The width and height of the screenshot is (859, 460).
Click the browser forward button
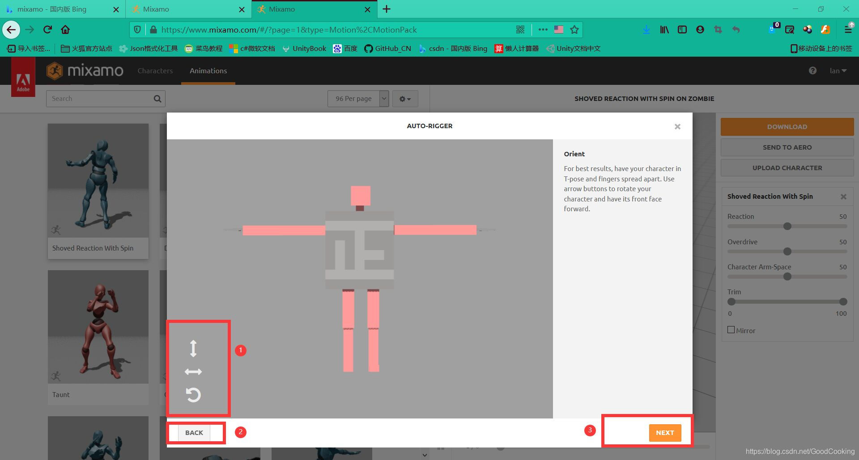(30, 29)
